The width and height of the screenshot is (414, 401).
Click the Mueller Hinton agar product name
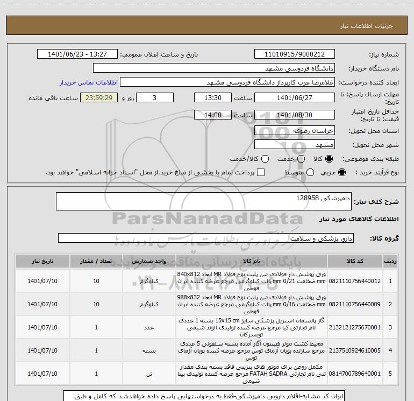[x=252, y=350]
